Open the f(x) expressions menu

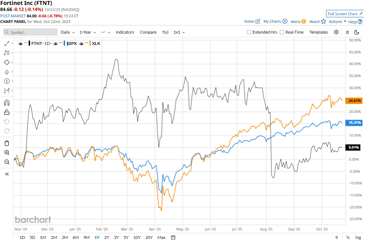165,32
